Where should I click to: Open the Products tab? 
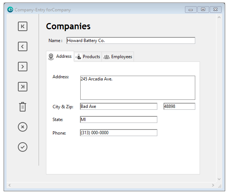[x=88, y=57]
